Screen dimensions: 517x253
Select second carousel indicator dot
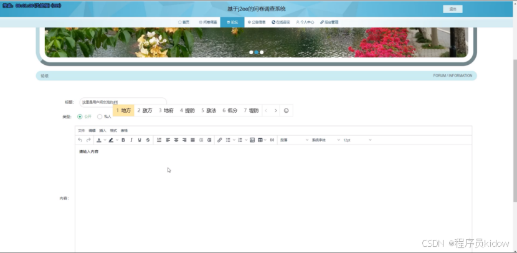click(x=256, y=52)
